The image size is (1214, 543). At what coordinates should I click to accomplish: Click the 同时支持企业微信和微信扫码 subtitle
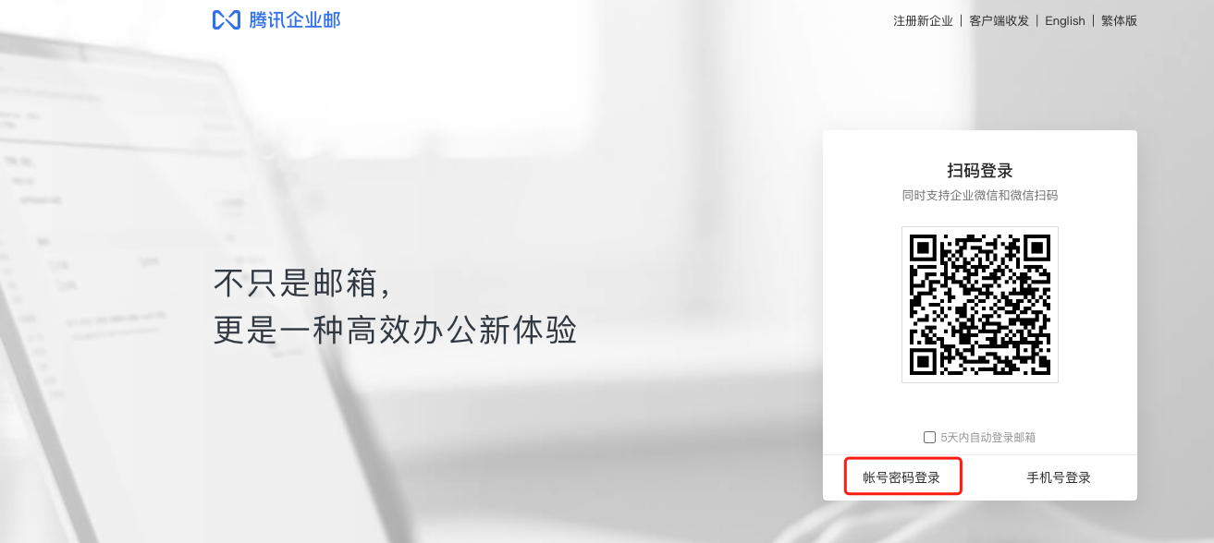click(x=980, y=196)
